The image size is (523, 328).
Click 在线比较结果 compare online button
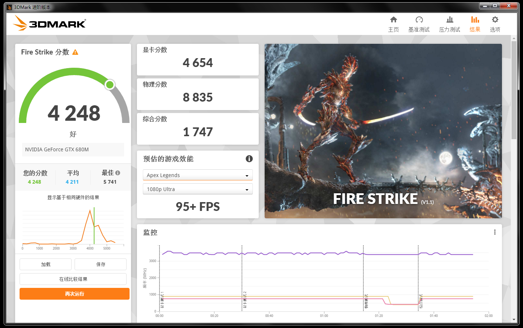pos(73,279)
